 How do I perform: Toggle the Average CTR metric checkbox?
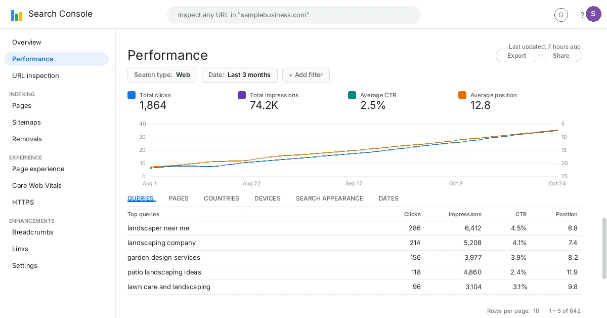pos(352,95)
